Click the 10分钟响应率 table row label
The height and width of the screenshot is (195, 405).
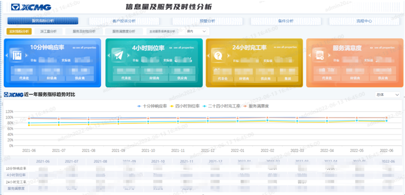[x=17, y=168]
